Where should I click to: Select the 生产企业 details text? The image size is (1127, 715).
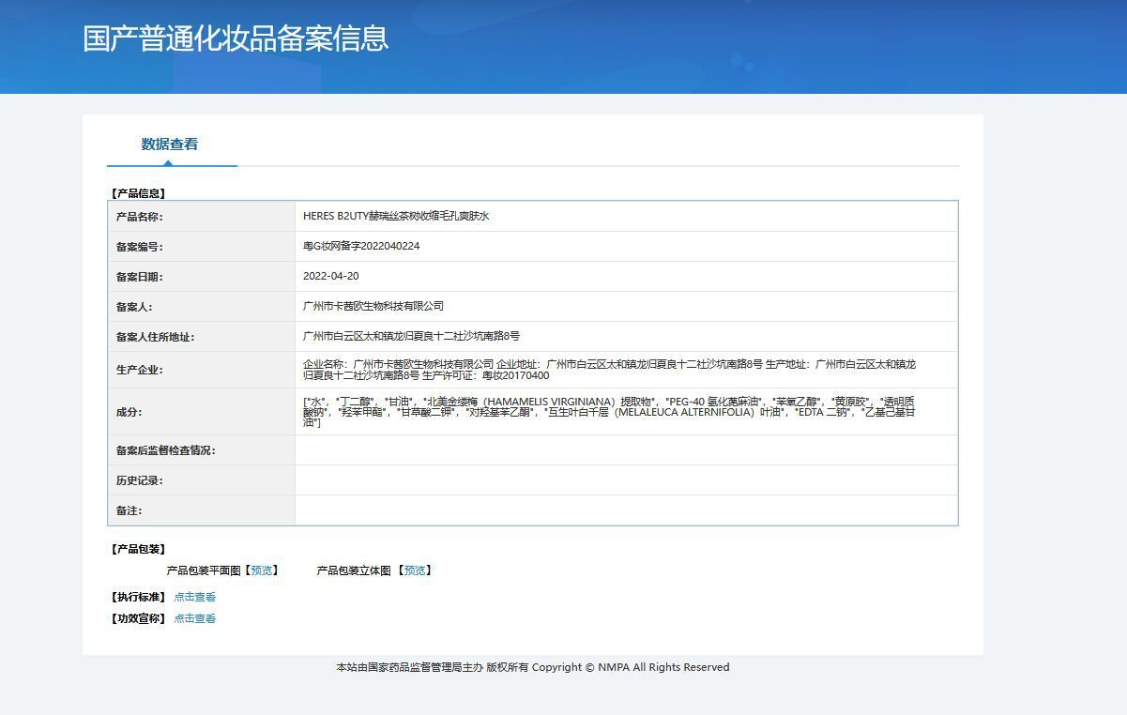pos(610,370)
